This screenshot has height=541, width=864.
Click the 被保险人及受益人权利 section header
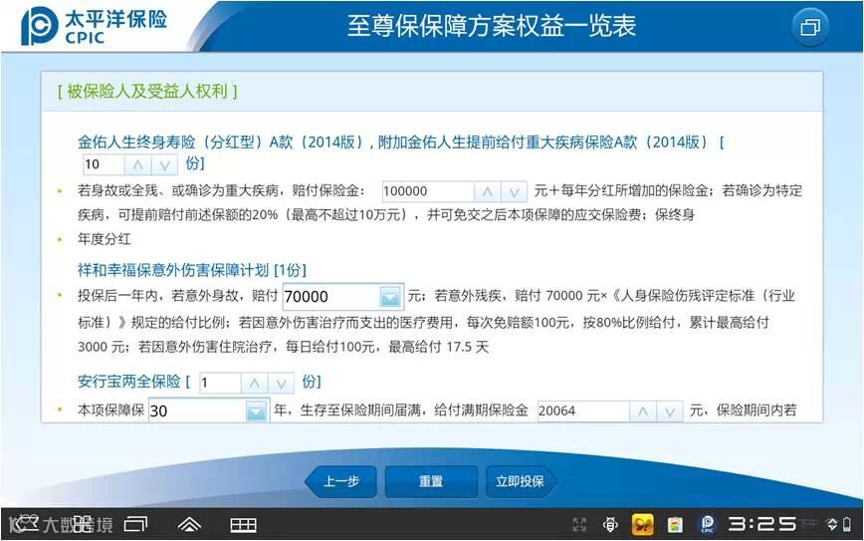(147, 92)
